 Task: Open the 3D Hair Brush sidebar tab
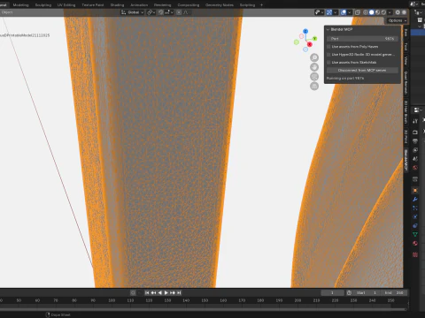tap(406, 112)
